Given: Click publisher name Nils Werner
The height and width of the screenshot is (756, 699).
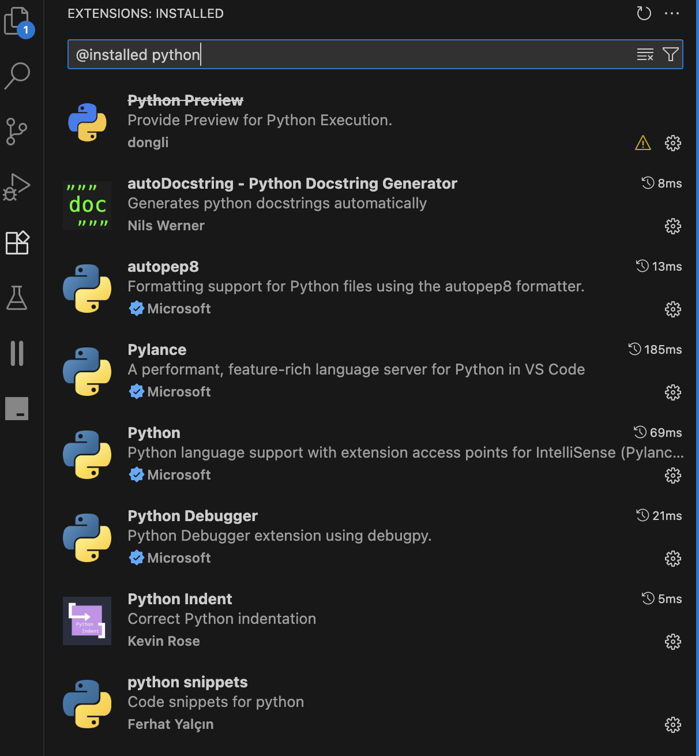Looking at the screenshot, I should click(x=166, y=226).
